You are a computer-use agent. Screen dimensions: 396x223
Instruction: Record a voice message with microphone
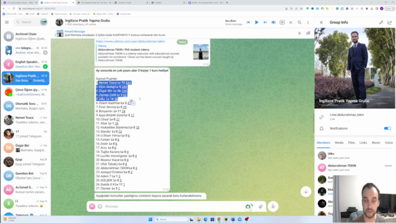(273, 206)
